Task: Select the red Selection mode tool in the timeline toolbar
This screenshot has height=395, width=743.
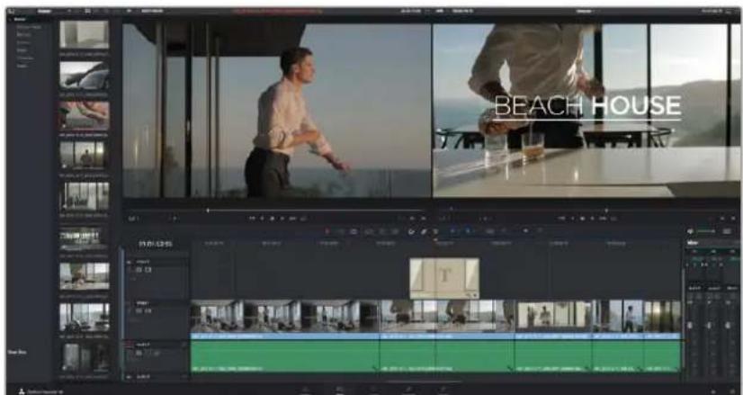Action: tap(327, 231)
